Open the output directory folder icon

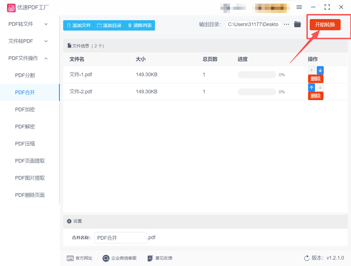[297, 24]
